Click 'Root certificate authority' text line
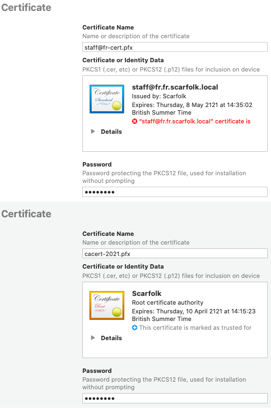Image resolution: width=271 pixels, height=410 pixels. [167, 302]
